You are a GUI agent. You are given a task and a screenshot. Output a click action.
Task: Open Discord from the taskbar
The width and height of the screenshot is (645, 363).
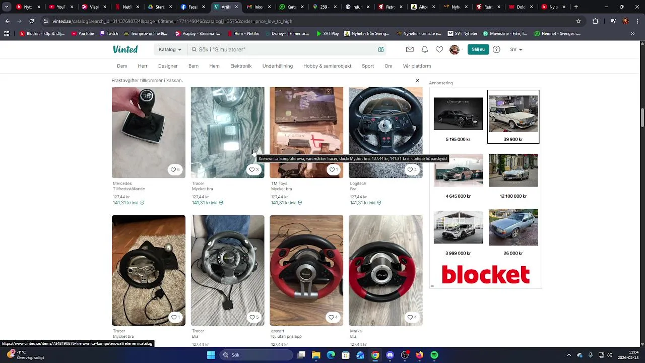point(390,355)
